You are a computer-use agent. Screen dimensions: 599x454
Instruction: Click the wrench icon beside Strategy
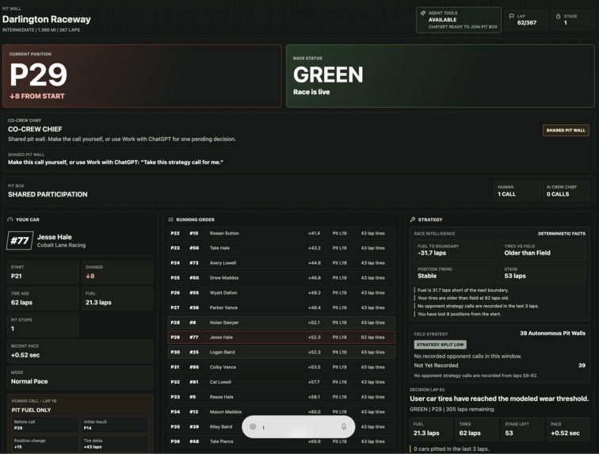413,219
